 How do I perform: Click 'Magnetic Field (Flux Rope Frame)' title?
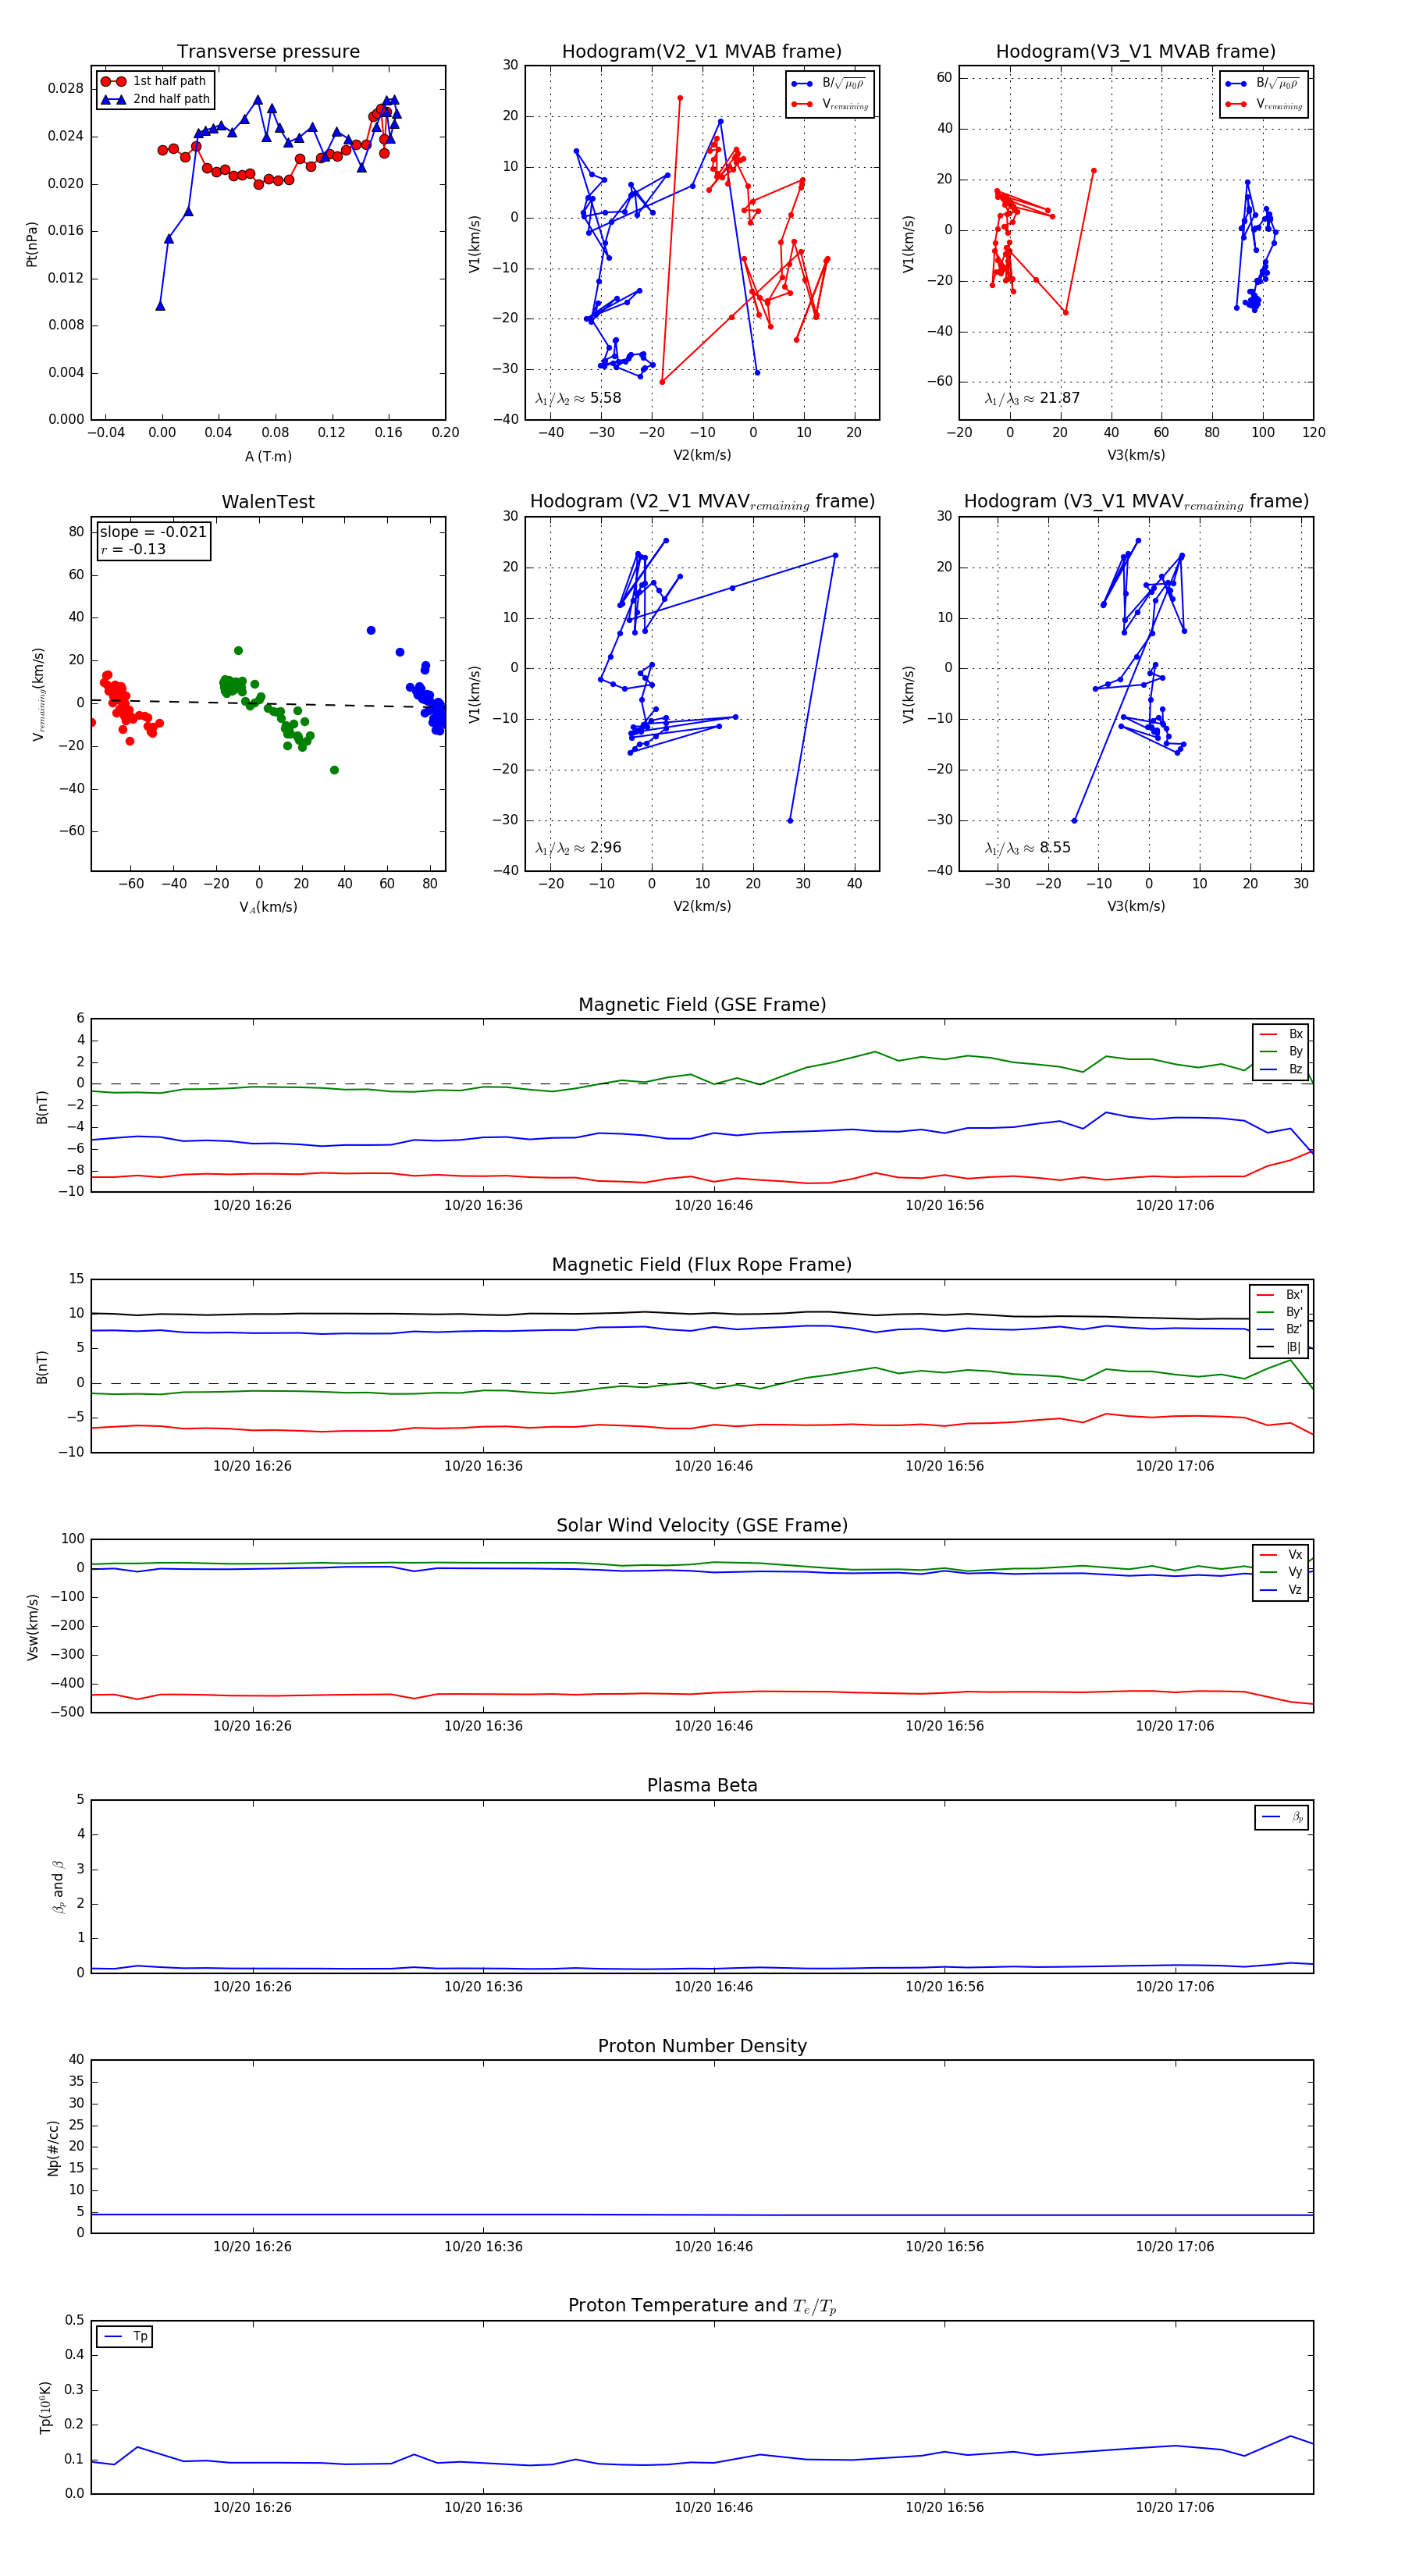tap(702, 1265)
